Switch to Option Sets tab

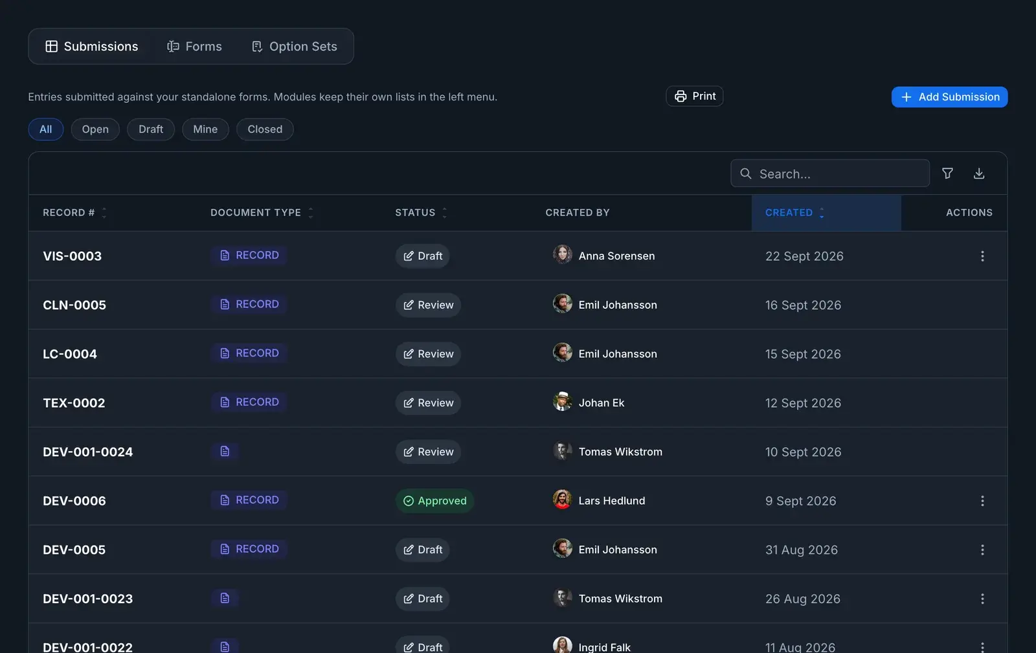(295, 47)
